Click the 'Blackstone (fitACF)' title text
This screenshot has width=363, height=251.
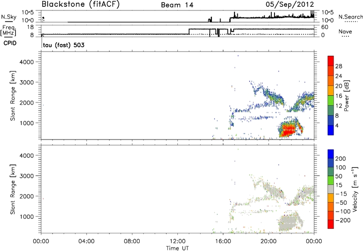coord(81,4)
